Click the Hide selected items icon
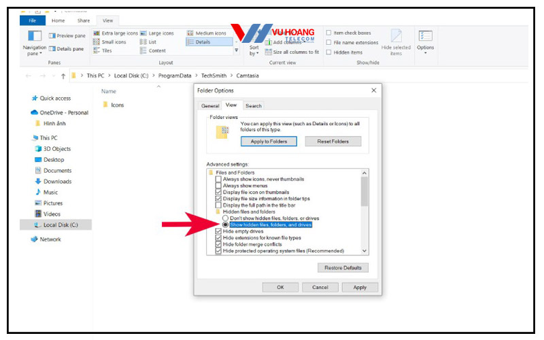 pyautogui.click(x=396, y=36)
